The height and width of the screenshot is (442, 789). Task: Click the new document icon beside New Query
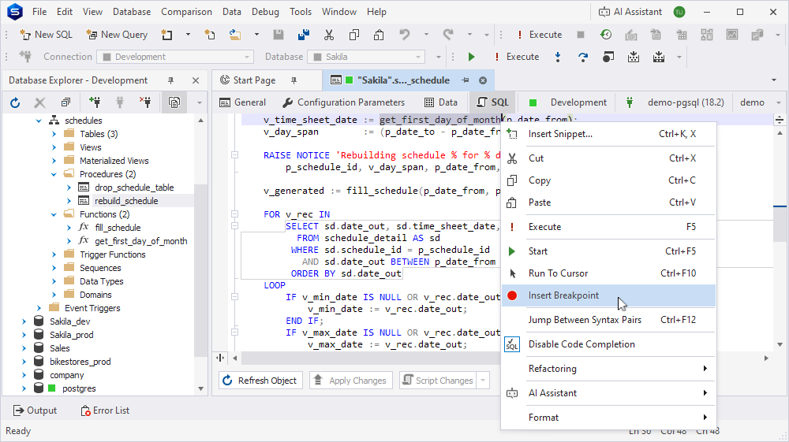point(166,35)
